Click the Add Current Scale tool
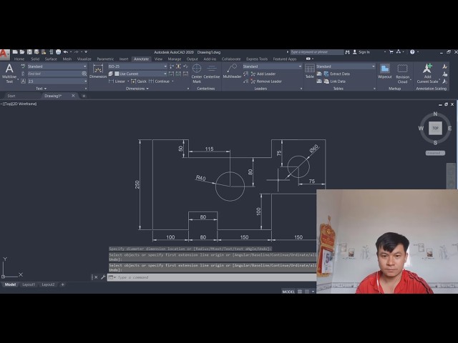The width and height of the screenshot is (458, 343). 427,74
